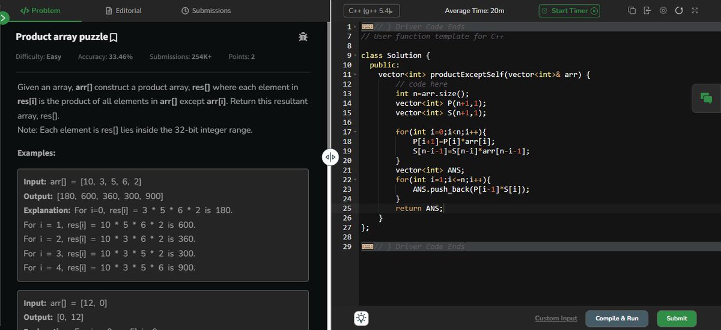Expand the green side panel arrow
The width and height of the screenshot is (721, 330).
click(4, 19)
